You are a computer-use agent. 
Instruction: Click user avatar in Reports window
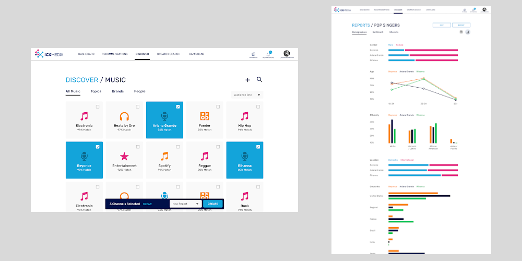pos(484,9)
